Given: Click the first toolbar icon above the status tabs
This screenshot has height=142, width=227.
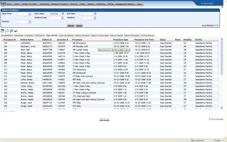Looking at the screenshot, I should [x=2, y=31].
